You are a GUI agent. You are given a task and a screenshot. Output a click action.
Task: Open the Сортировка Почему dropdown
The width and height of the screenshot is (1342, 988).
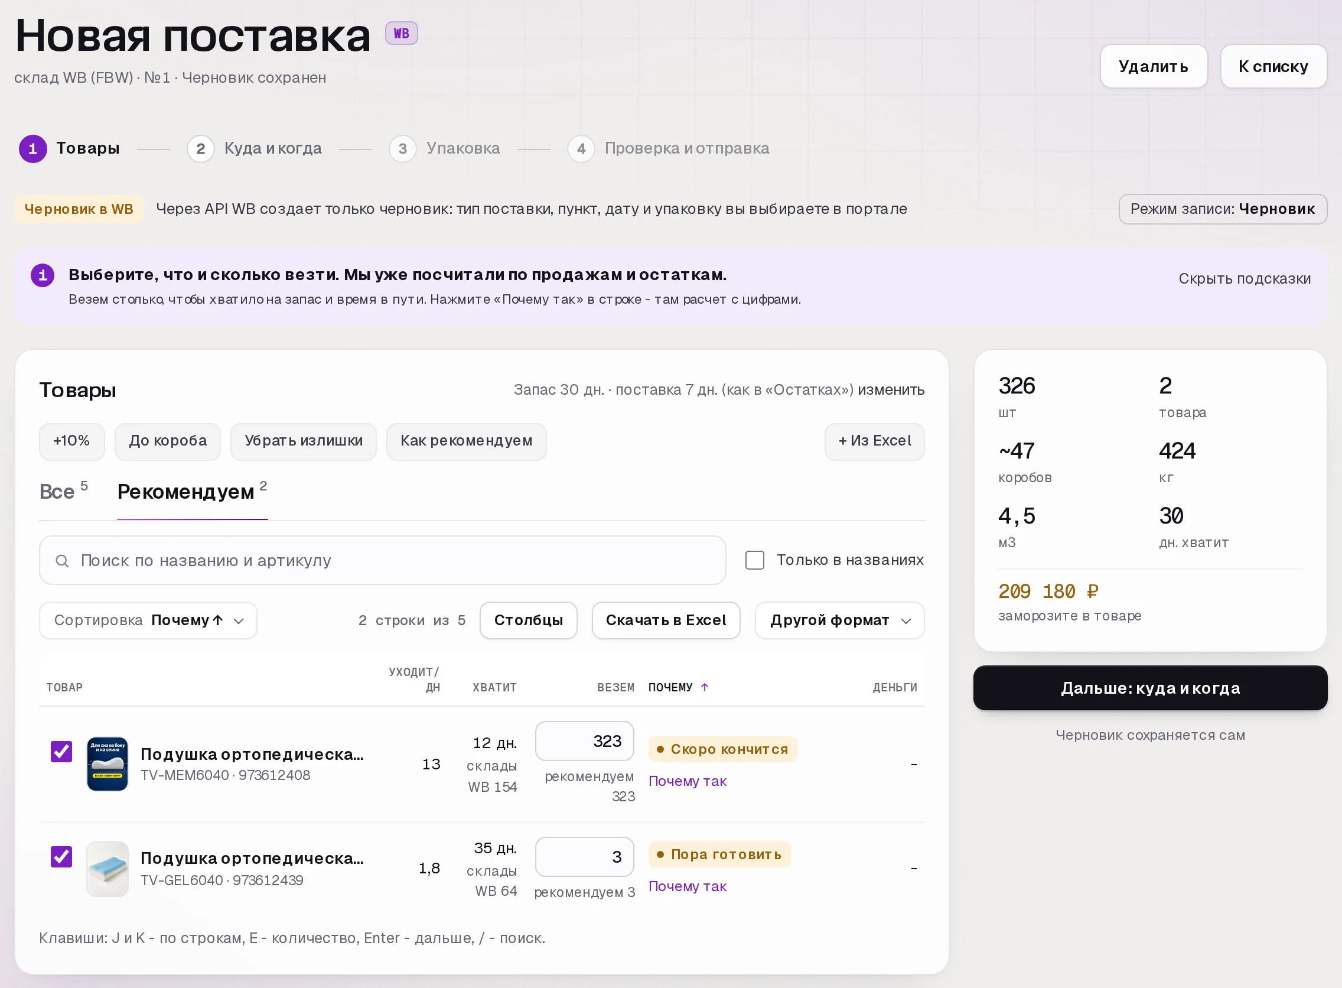tap(148, 620)
